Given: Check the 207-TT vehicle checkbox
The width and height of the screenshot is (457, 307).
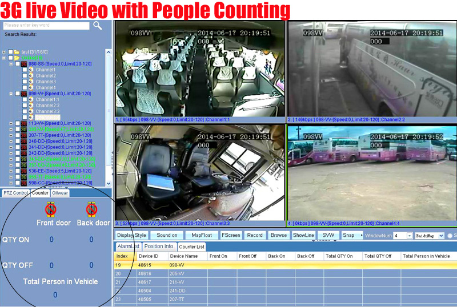Looking at the screenshot, I should tap(18, 135).
